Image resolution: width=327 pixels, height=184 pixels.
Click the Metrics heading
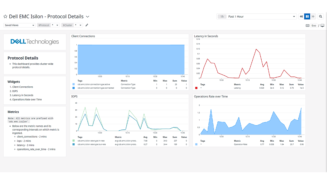(13, 112)
